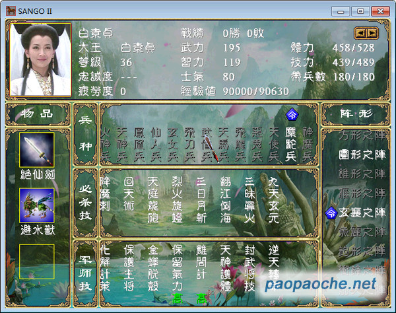Click the 军师技 strategist skills label

click(85, 273)
